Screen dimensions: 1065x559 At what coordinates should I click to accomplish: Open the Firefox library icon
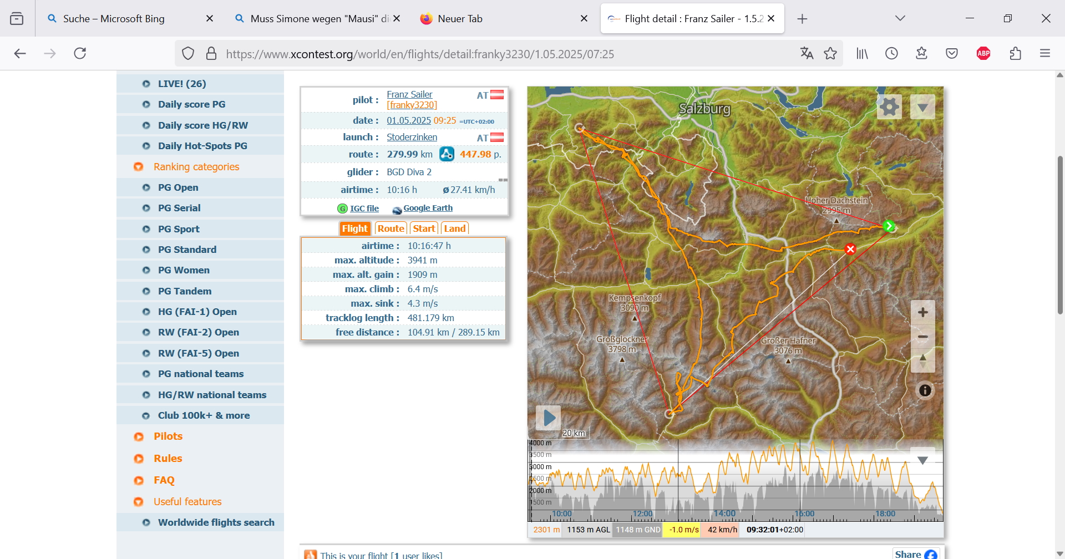point(861,53)
